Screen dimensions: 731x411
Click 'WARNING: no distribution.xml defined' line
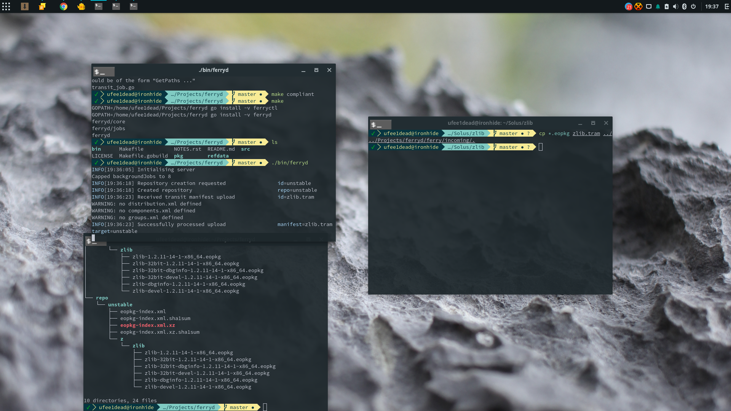(x=147, y=204)
